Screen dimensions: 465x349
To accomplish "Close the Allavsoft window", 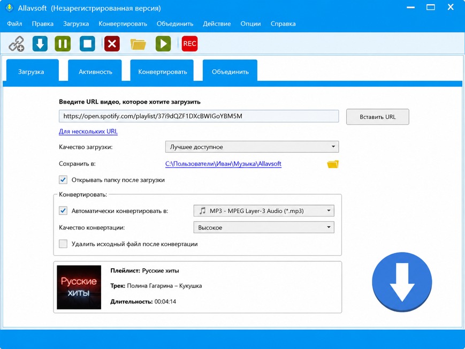I will pos(451,7).
